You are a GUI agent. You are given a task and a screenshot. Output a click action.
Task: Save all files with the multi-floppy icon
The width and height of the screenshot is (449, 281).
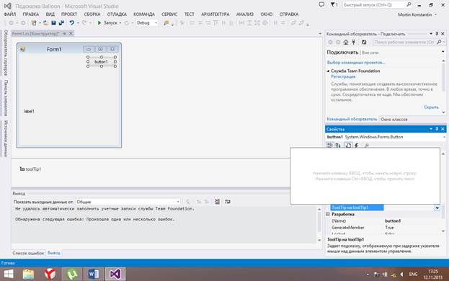point(61,23)
